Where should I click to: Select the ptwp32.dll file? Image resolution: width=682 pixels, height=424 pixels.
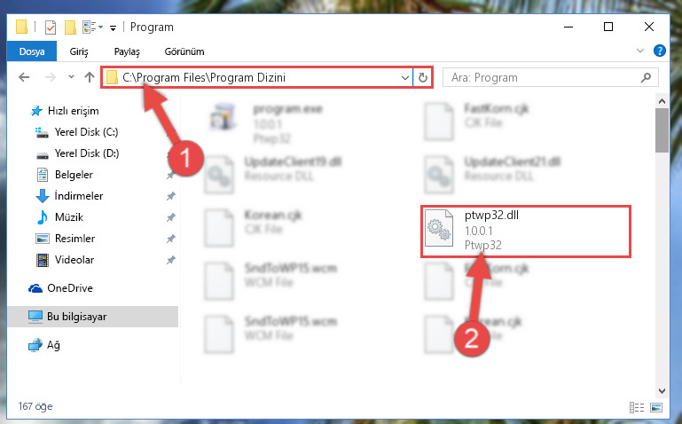pos(525,232)
